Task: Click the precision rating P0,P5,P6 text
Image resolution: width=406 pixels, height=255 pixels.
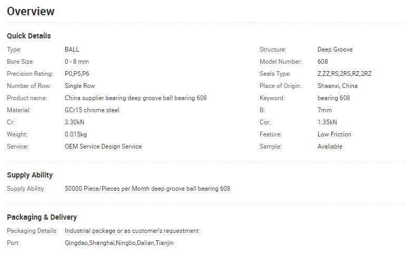Action: (x=77, y=74)
